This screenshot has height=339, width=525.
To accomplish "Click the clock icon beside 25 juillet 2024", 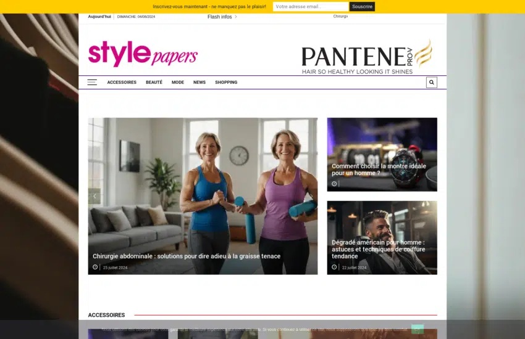I will (95, 268).
